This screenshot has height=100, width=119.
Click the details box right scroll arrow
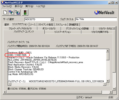(x=105, y=84)
